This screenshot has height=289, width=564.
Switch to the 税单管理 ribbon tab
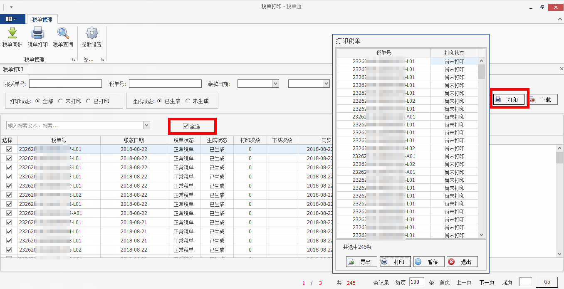42,20
